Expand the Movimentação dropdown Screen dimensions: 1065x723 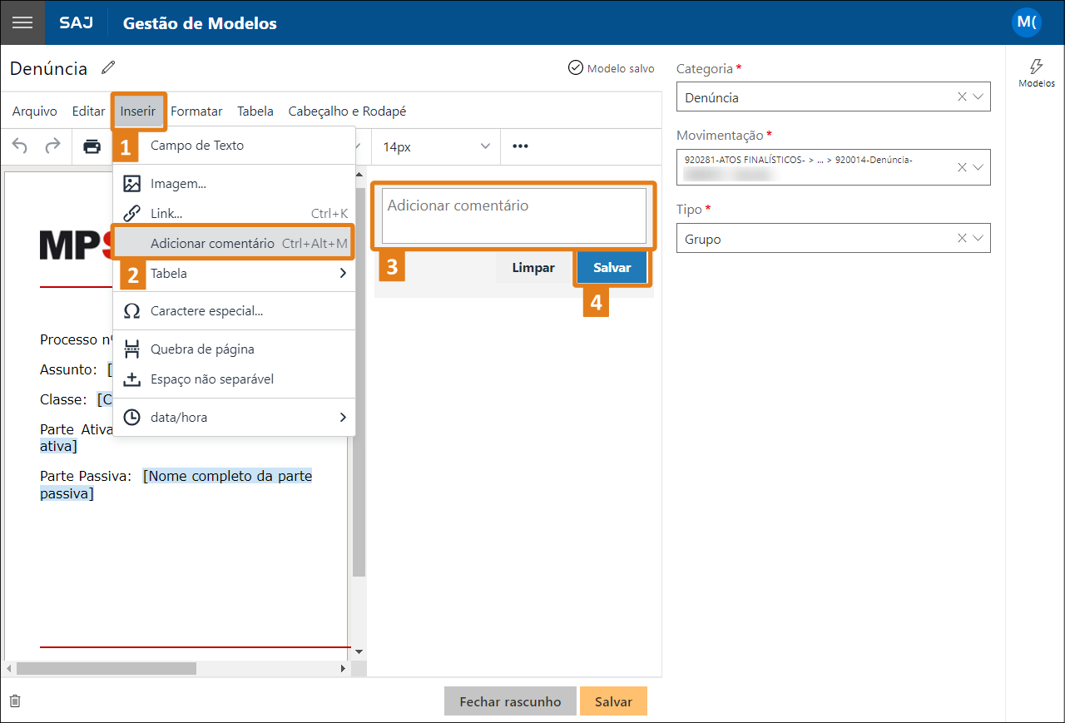pos(978,167)
